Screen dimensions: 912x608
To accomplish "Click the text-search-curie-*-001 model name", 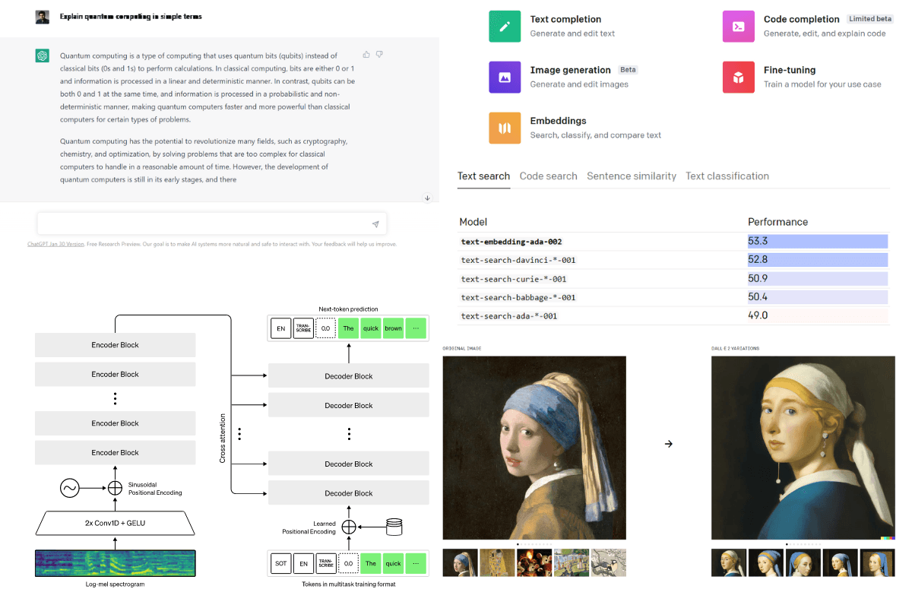I will [x=514, y=279].
